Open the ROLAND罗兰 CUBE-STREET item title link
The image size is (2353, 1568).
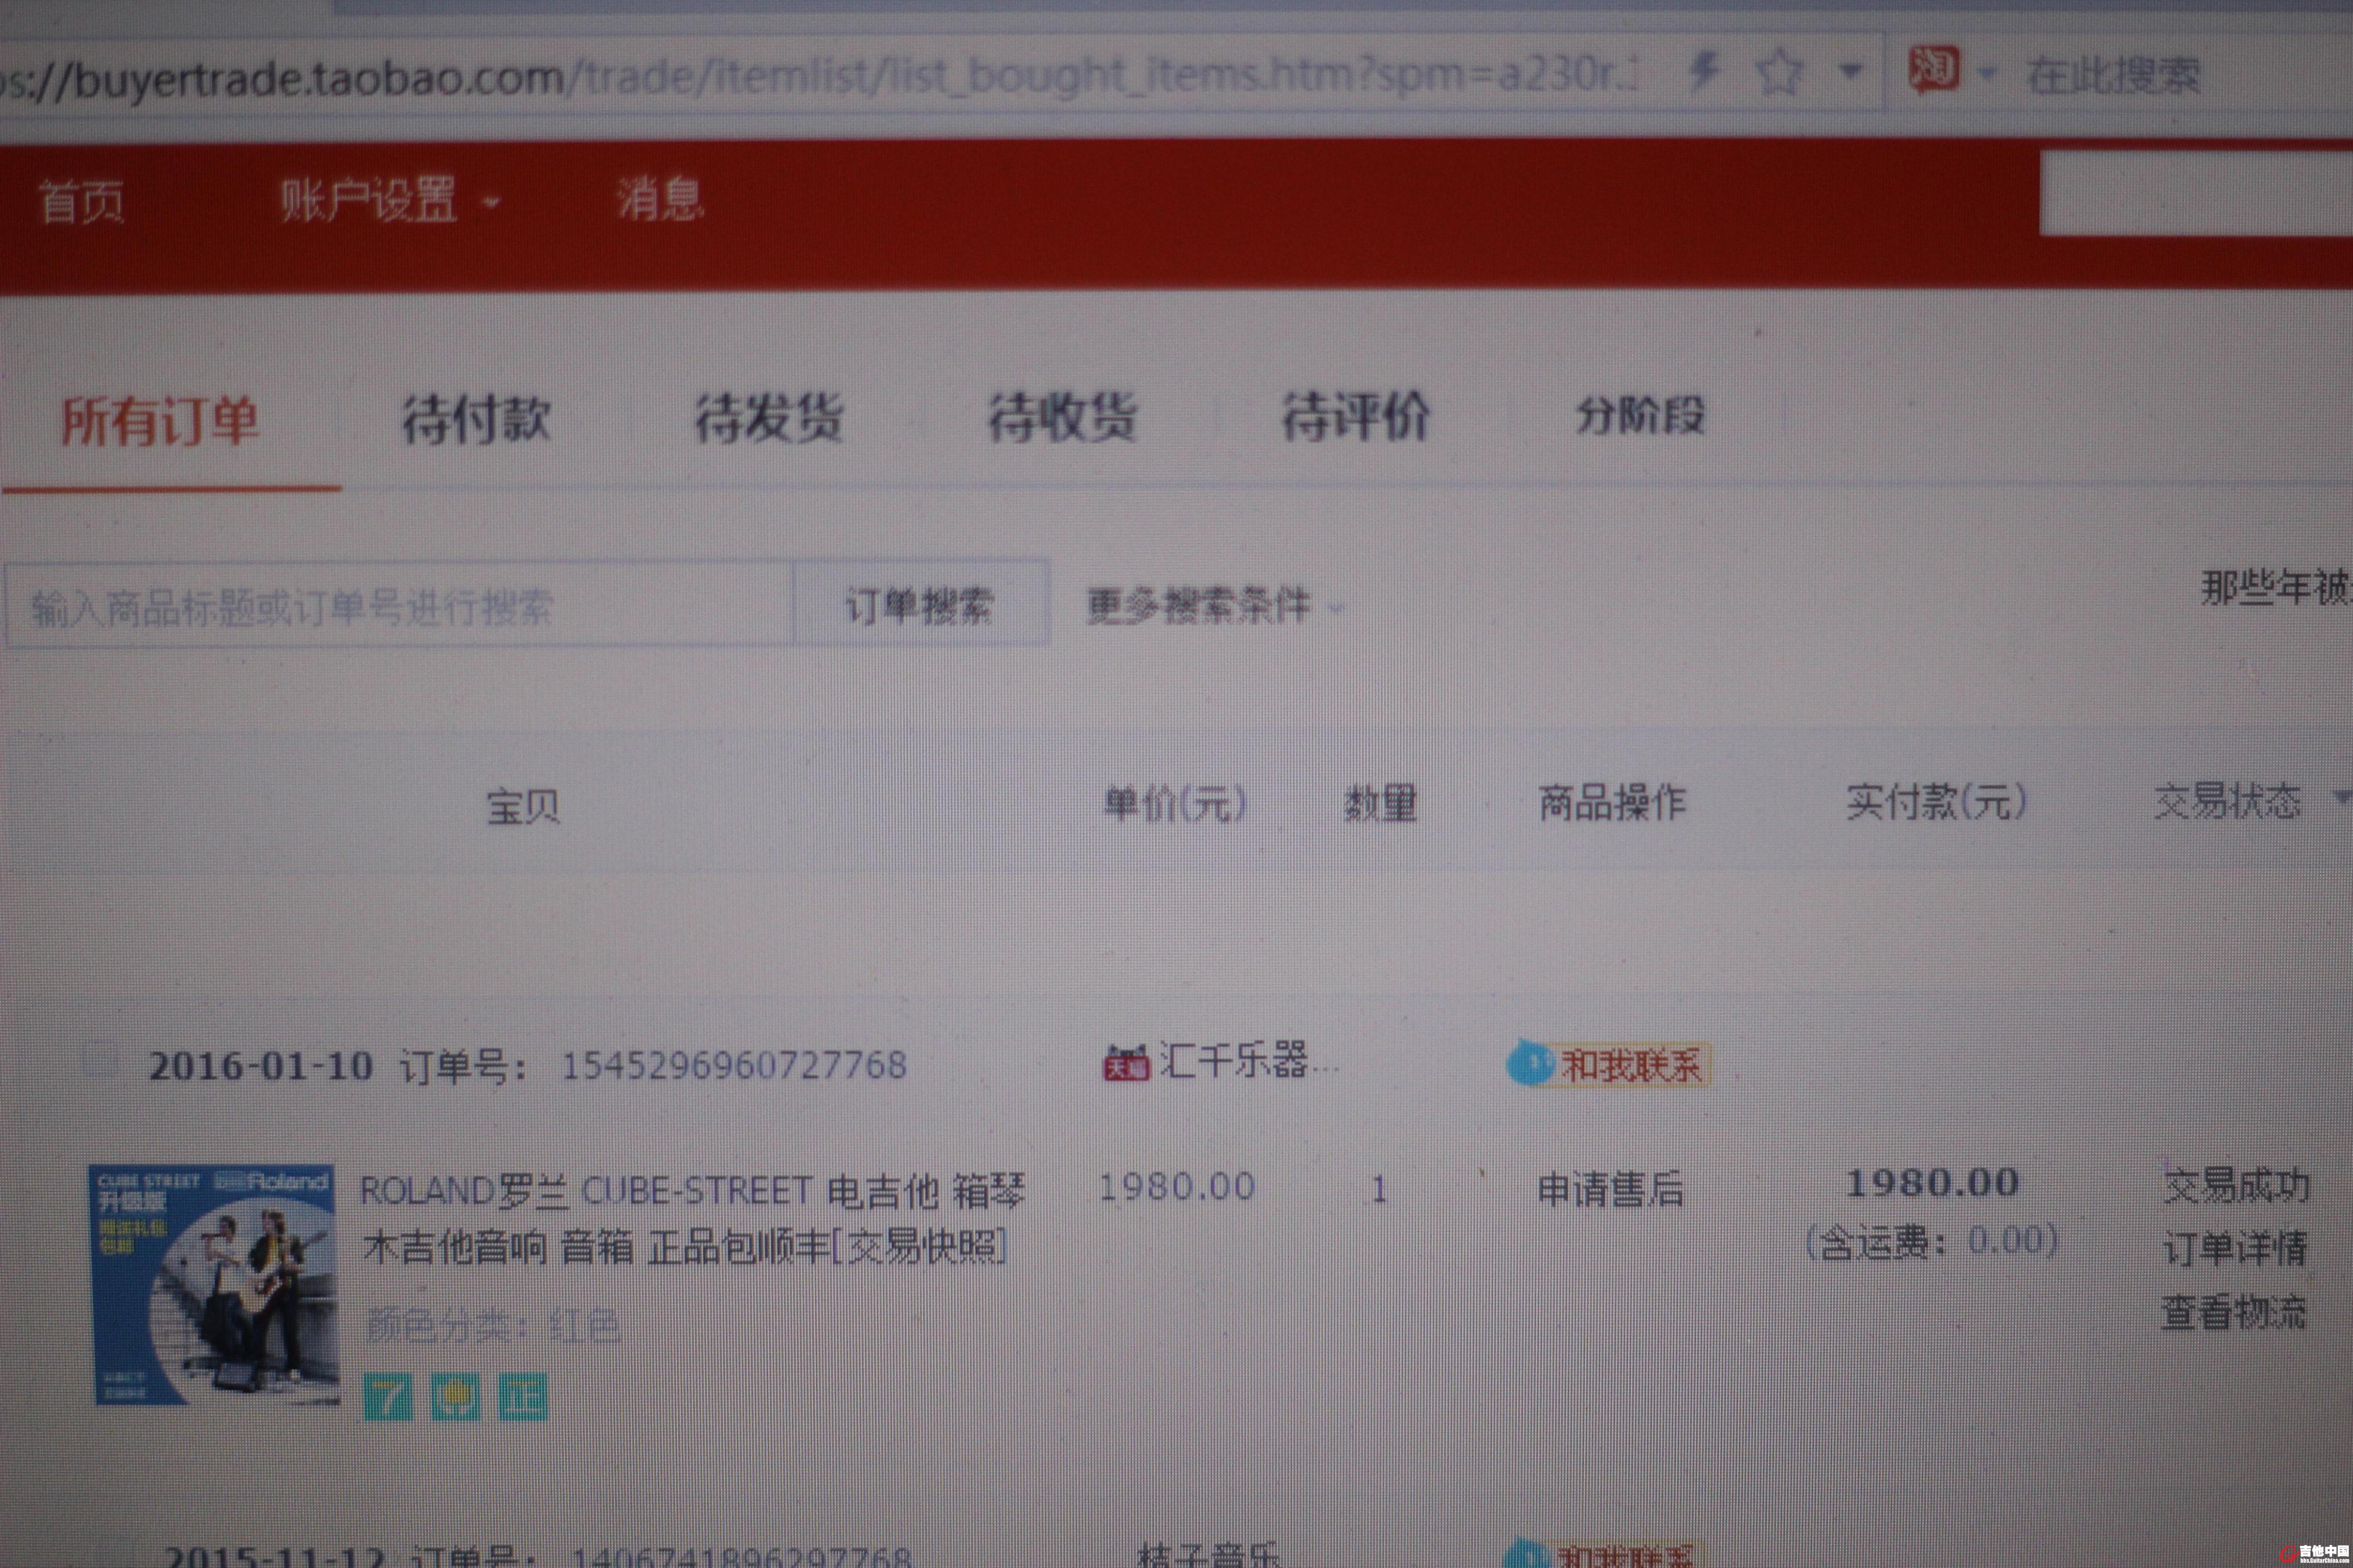[x=692, y=1219]
